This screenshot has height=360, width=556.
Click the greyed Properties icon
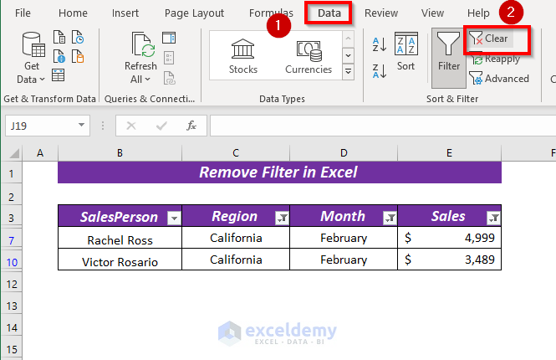[169, 58]
